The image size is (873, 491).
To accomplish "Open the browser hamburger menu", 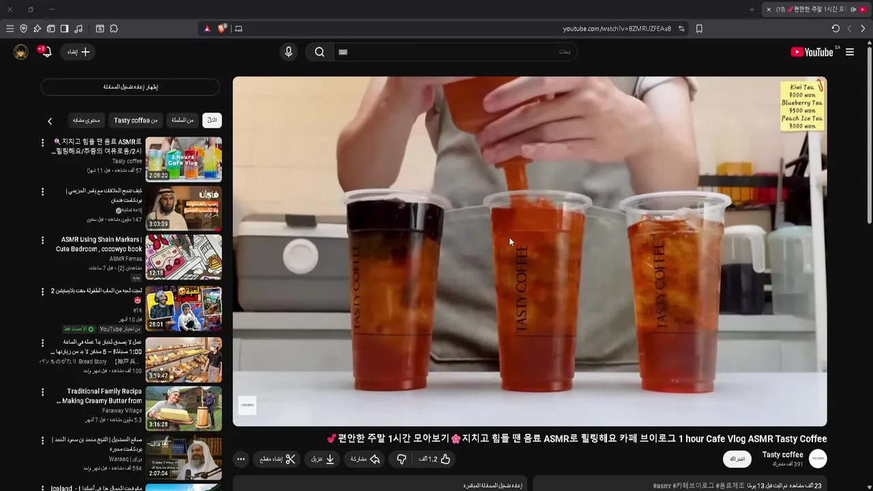I will (x=10, y=29).
